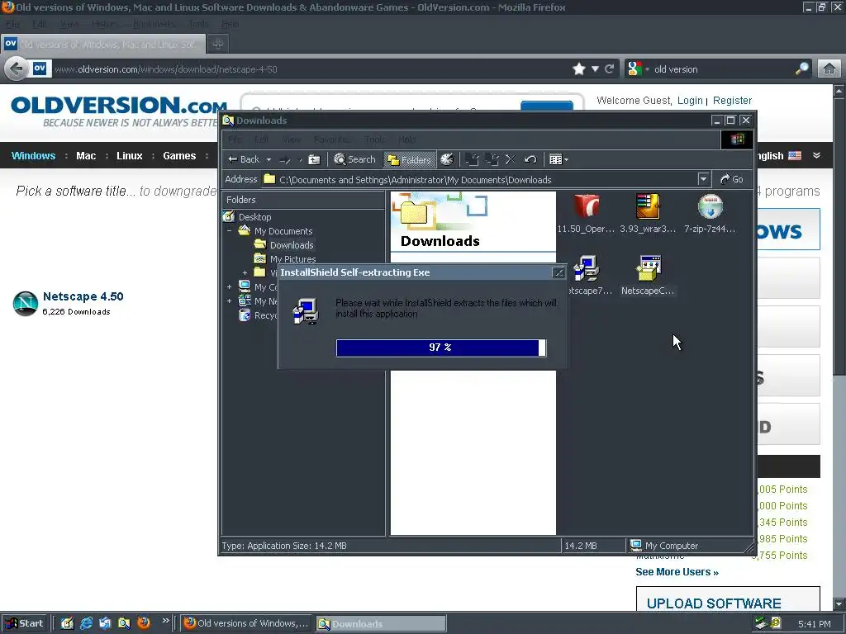Image resolution: width=846 pixels, height=634 pixels.
Task: Reload the page in Firefox
Action: (x=610, y=69)
